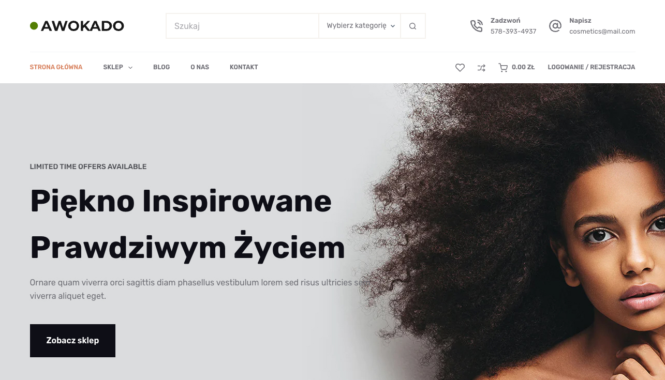Focus the Szukaj search field

pos(242,26)
